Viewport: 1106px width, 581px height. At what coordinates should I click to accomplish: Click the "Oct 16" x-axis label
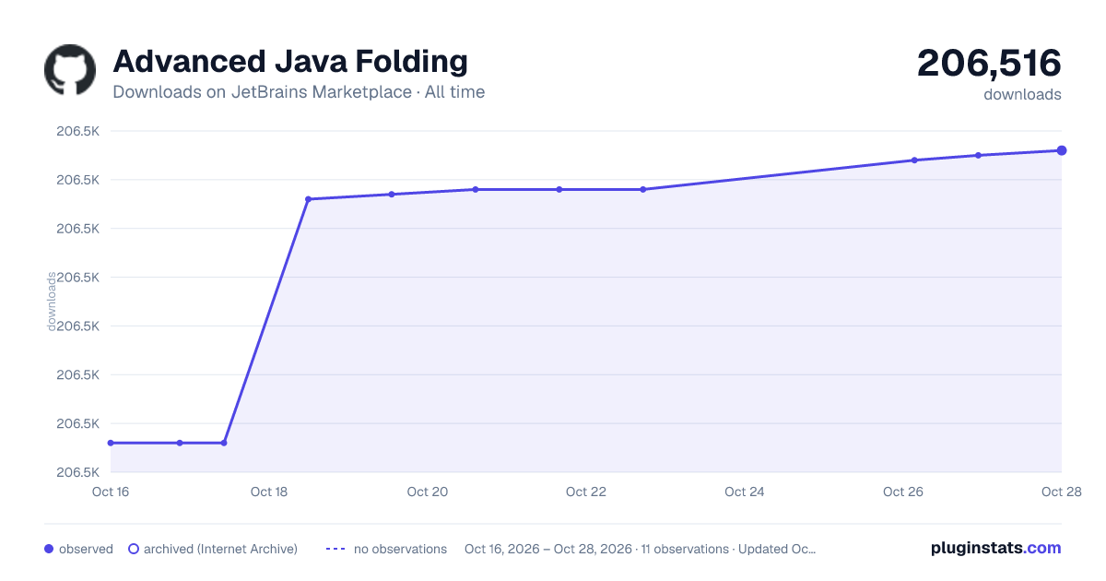(111, 492)
